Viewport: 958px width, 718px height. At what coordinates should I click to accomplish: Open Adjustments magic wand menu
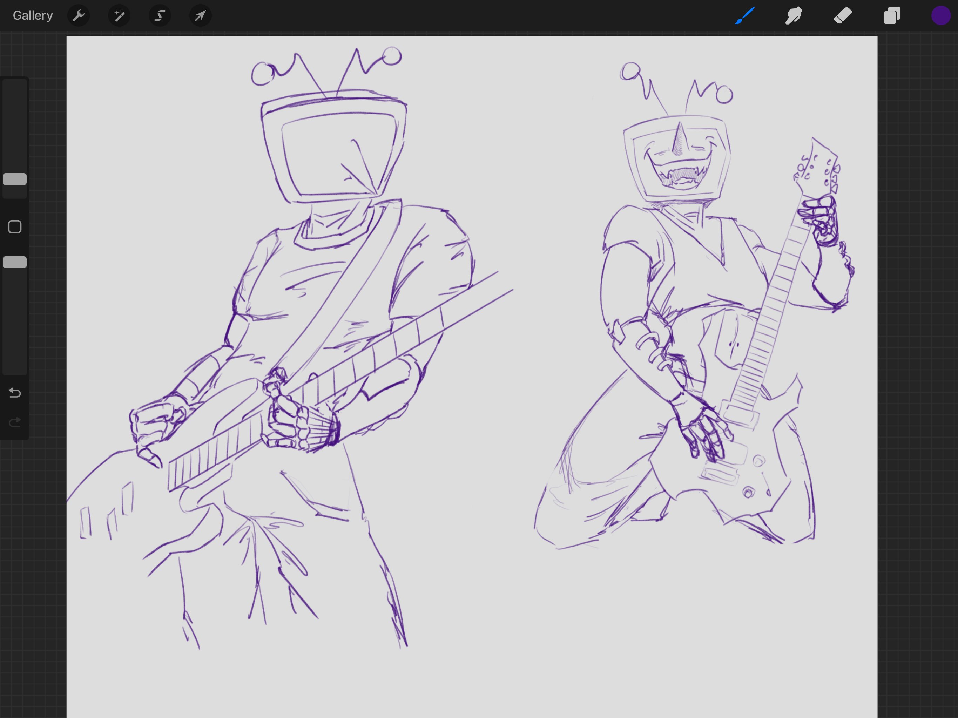[x=119, y=16]
